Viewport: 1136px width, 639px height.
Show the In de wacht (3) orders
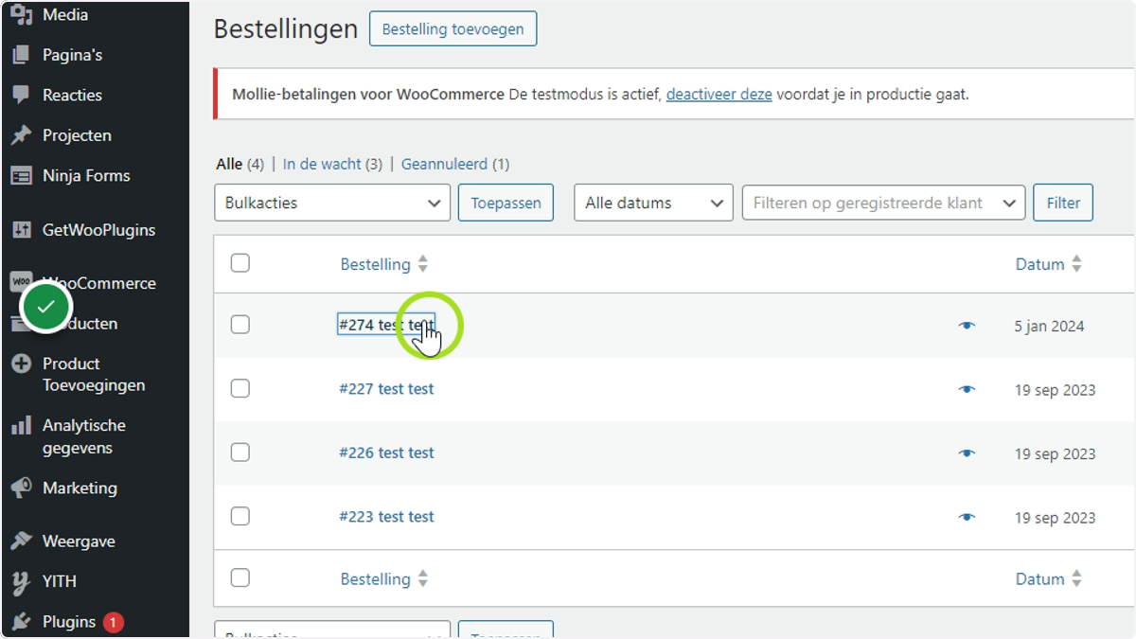[332, 164]
